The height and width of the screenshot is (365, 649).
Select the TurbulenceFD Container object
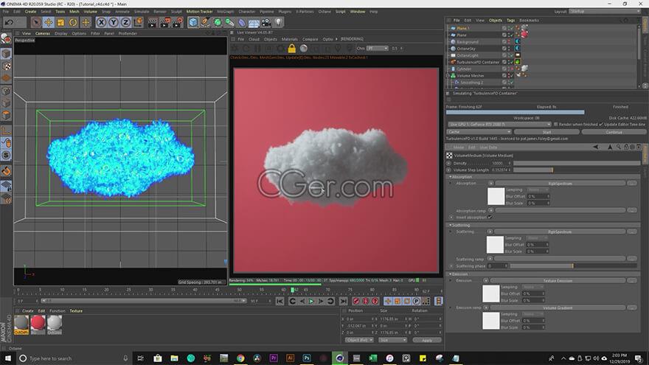click(478, 62)
